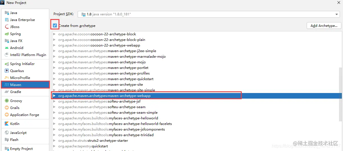Screen dimensions: 343x151
Task: Click the Groovy green icon
Action: [x=7, y=101]
